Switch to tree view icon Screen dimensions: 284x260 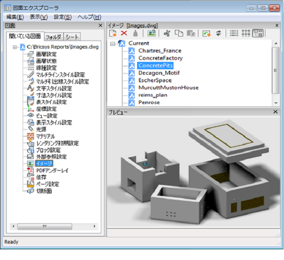[x=258, y=33]
